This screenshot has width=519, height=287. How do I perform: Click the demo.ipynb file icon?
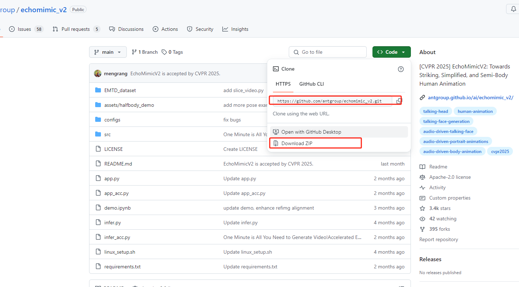point(98,208)
